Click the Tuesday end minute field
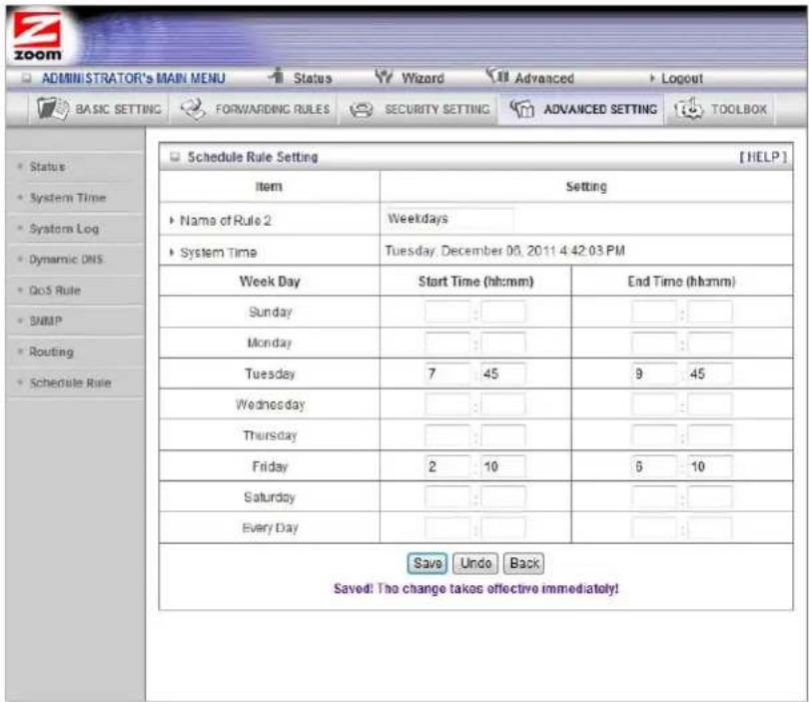The height and width of the screenshot is (702, 809). [x=710, y=373]
